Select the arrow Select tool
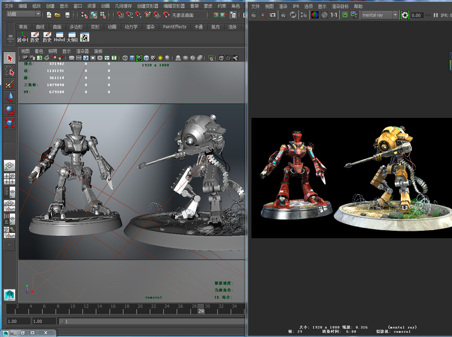 pos(10,58)
